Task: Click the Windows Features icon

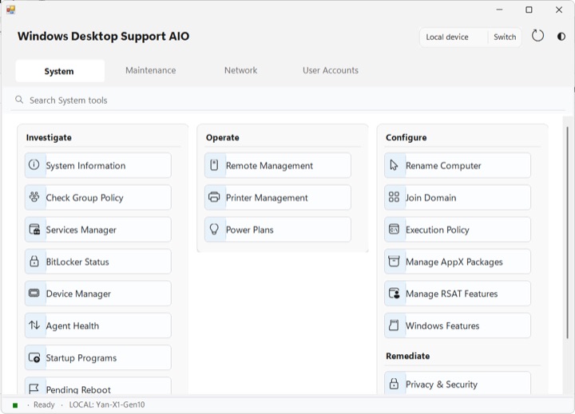Action: click(x=394, y=325)
